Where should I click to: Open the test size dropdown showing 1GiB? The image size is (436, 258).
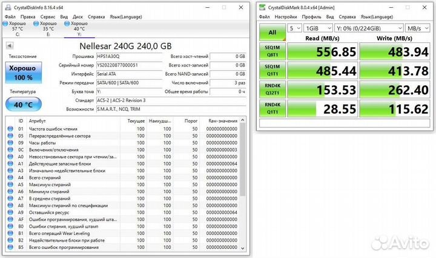(318, 28)
